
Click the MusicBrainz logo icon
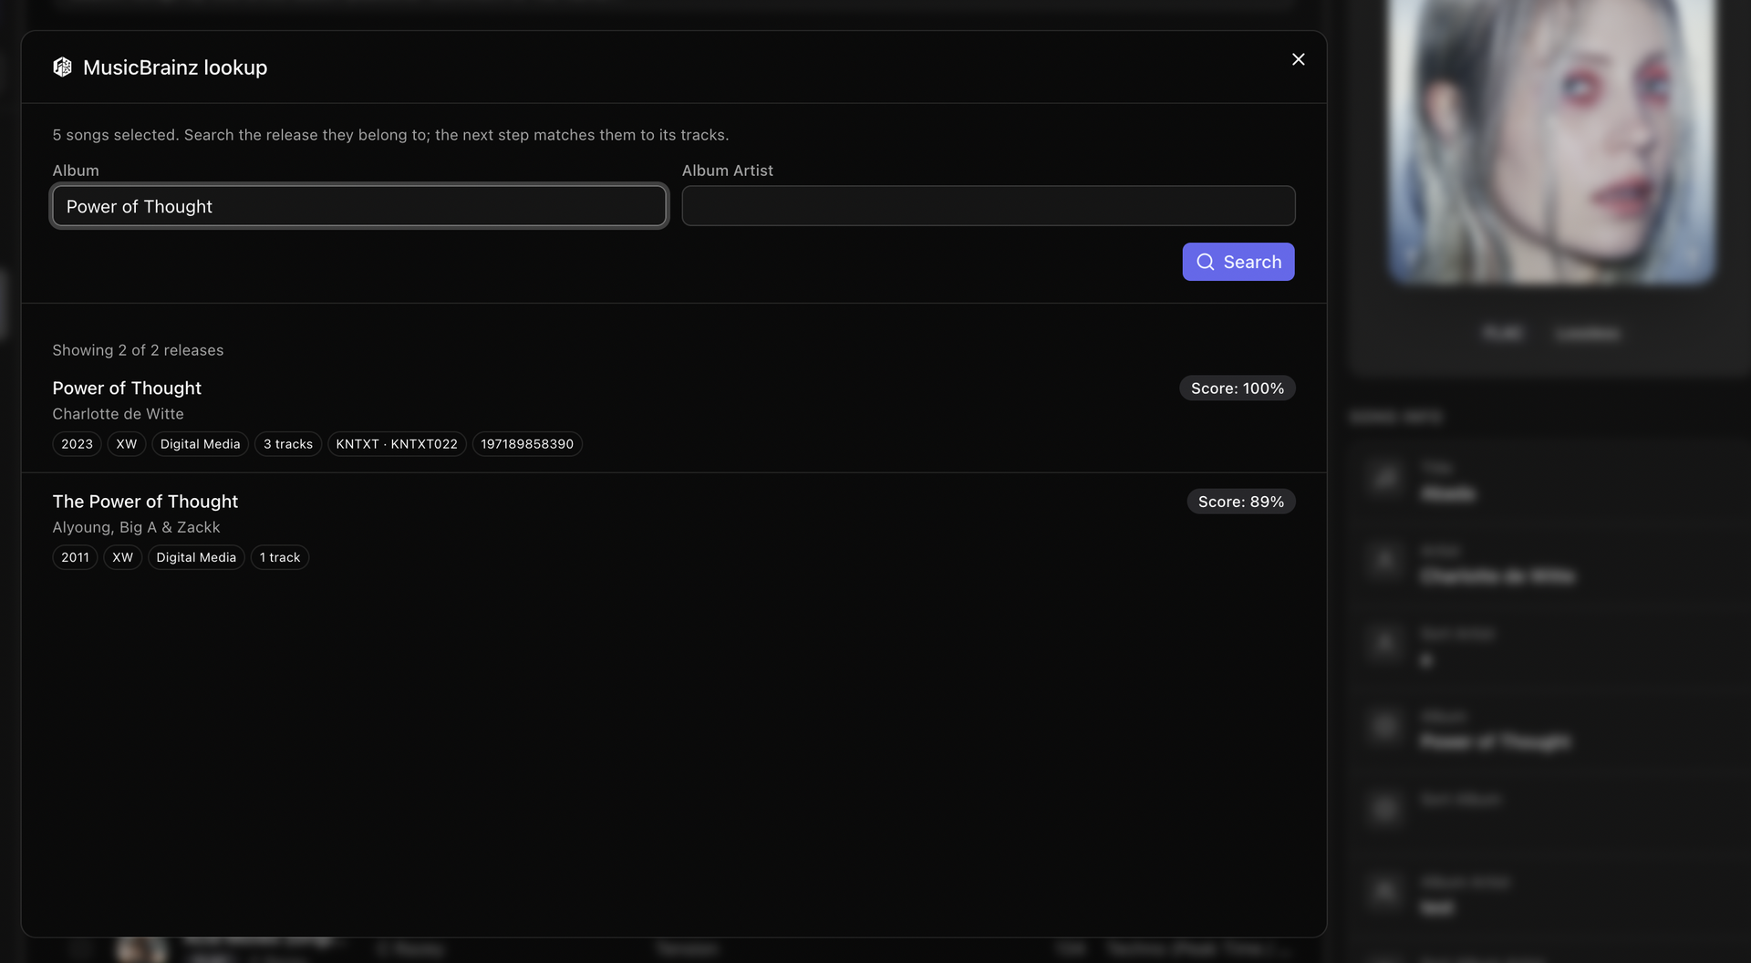(62, 67)
